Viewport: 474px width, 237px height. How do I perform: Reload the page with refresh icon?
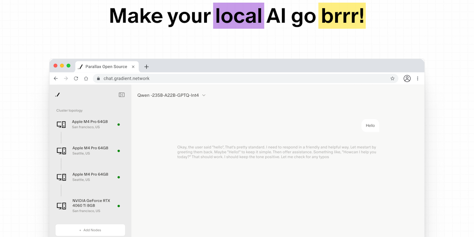76,79
